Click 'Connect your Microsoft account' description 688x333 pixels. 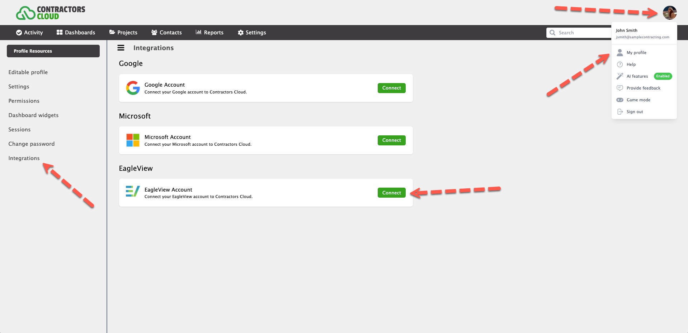pos(198,144)
